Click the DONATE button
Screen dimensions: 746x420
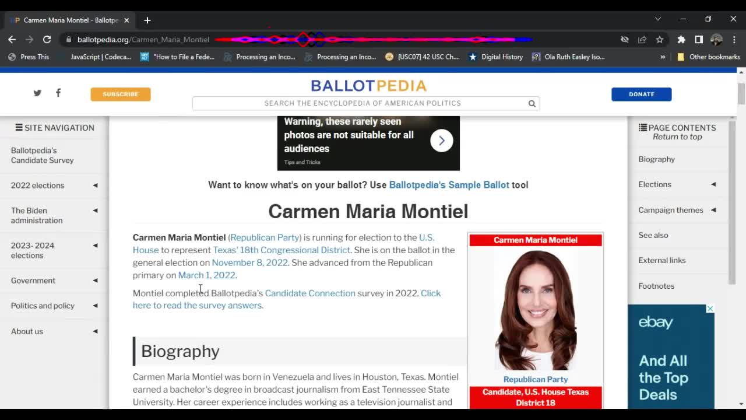[641, 94]
